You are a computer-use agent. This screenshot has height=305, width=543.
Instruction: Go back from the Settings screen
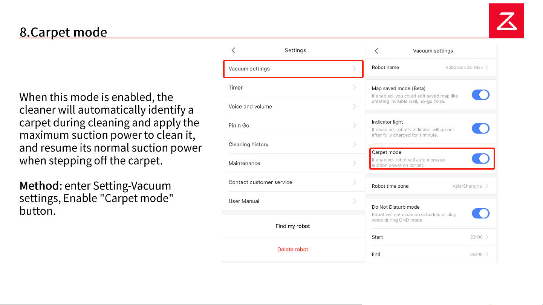coord(234,50)
